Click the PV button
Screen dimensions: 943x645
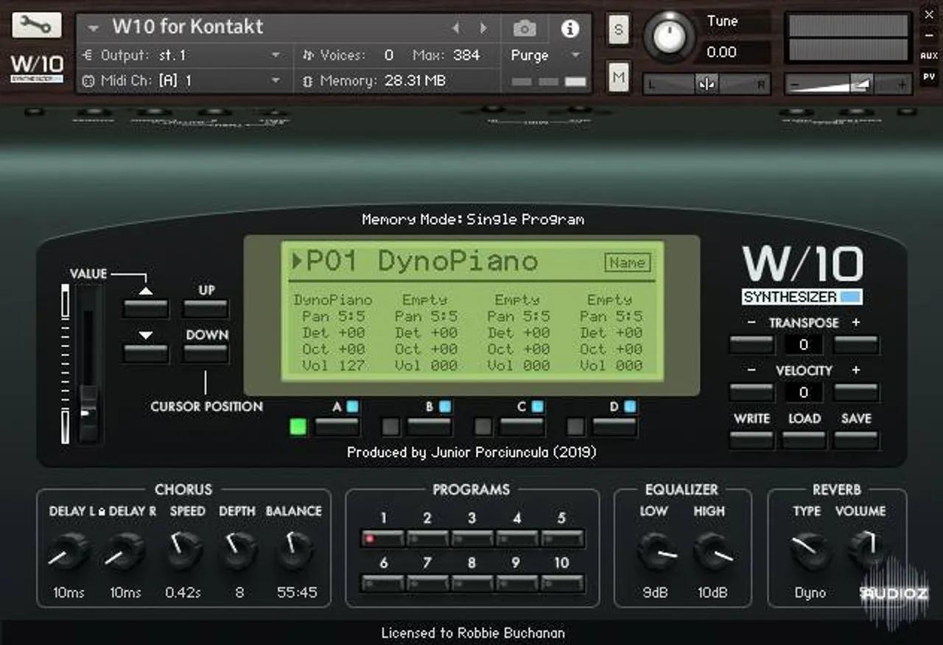[929, 76]
